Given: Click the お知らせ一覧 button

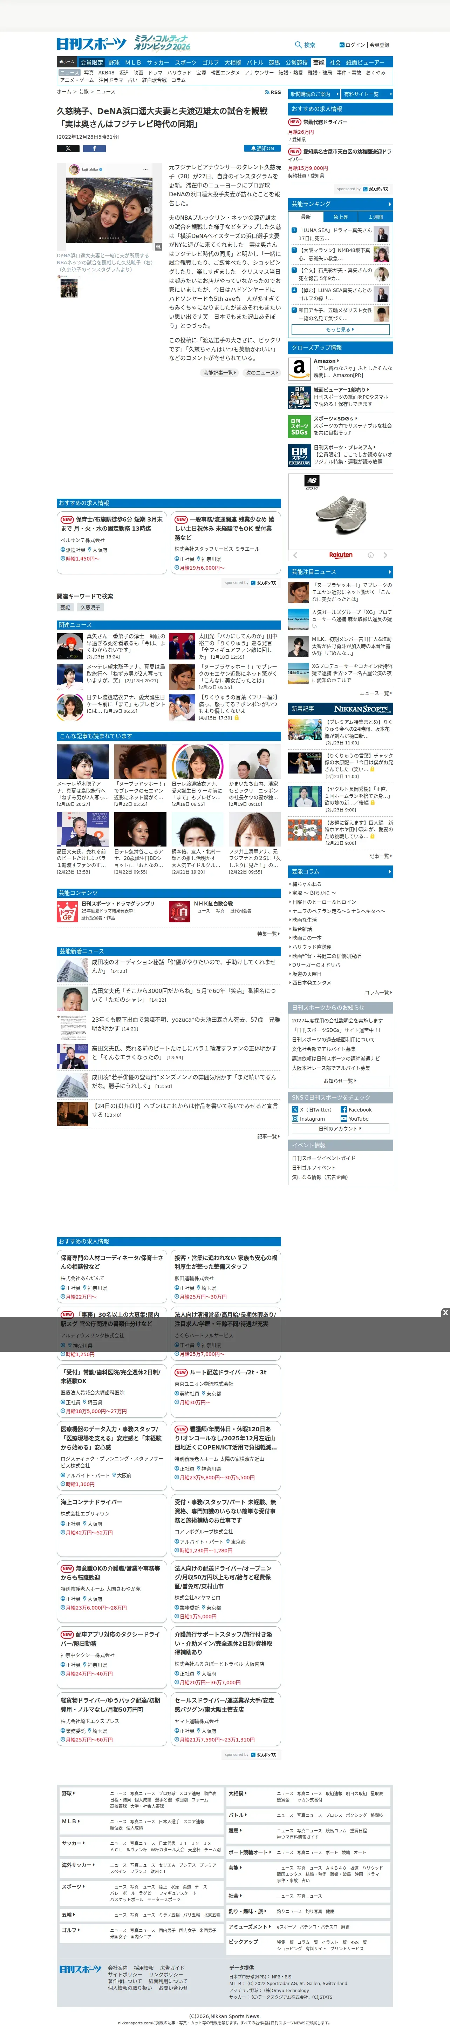Looking at the screenshot, I should click(340, 1081).
